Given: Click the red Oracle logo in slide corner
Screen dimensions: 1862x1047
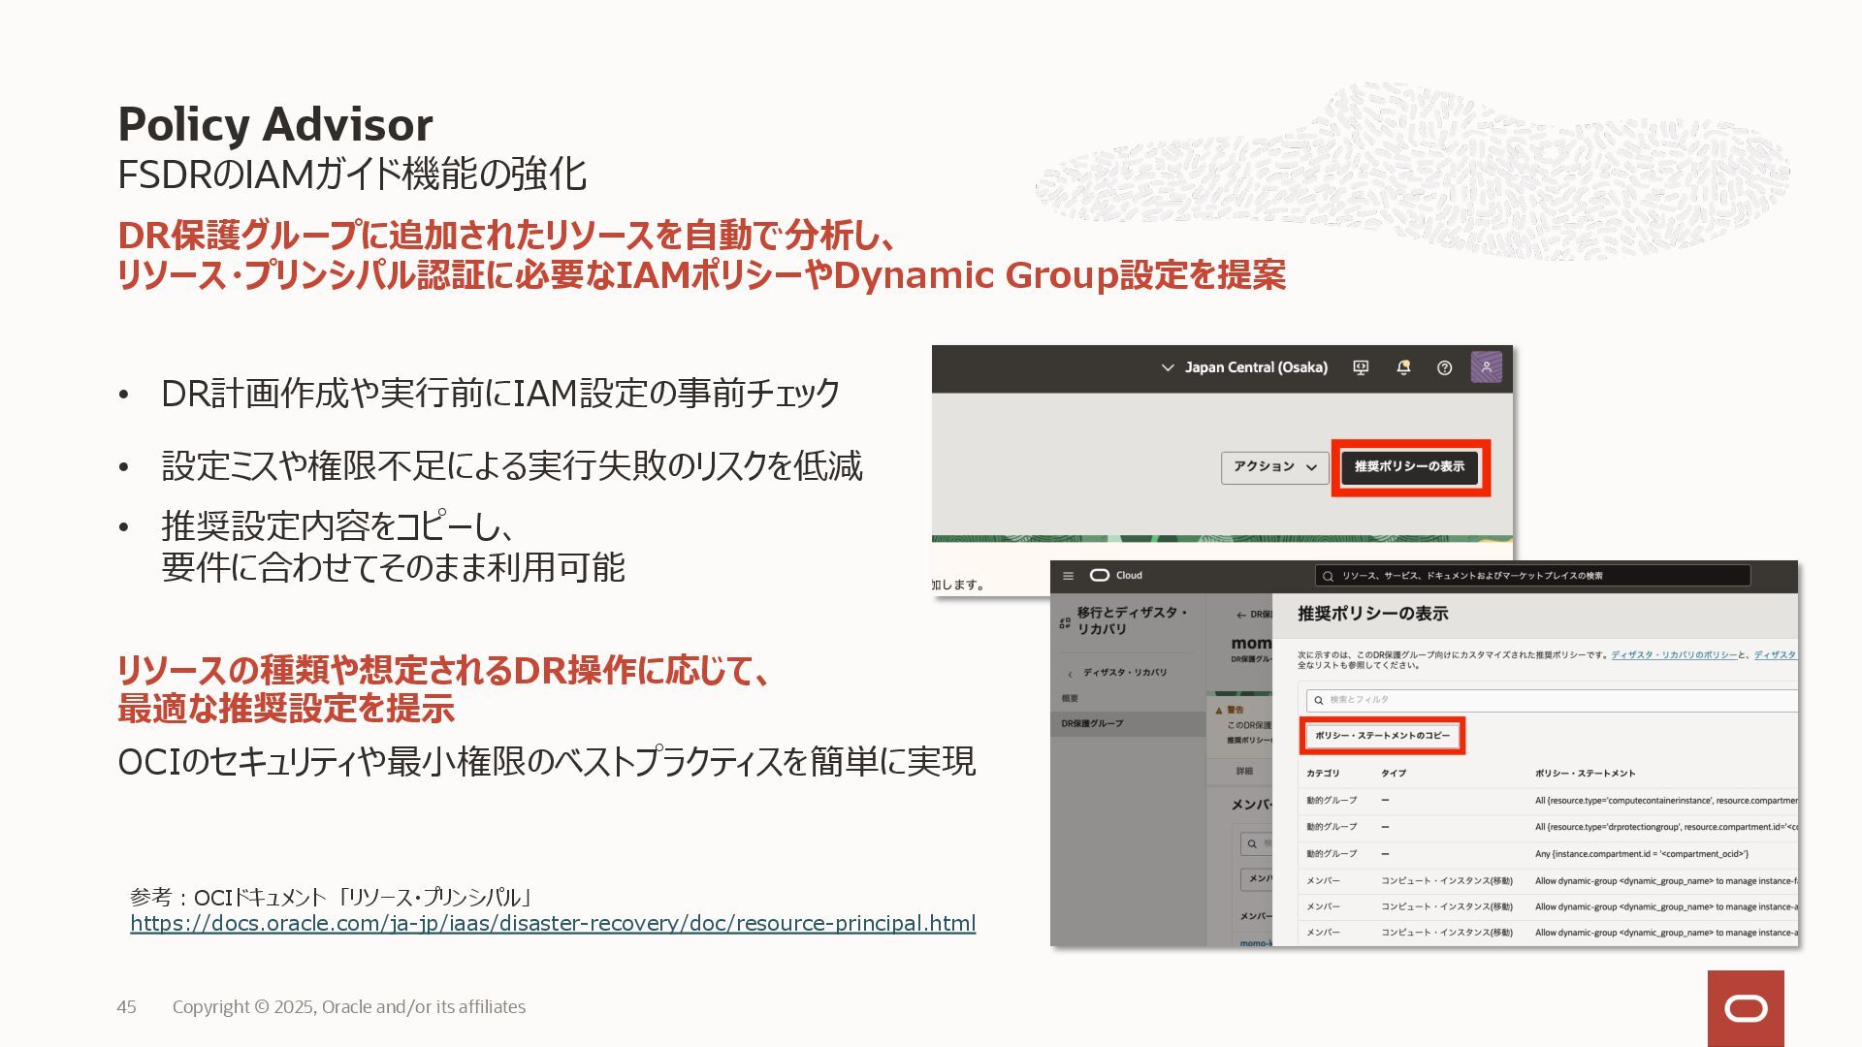Looking at the screenshot, I should (x=1746, y=1008).
